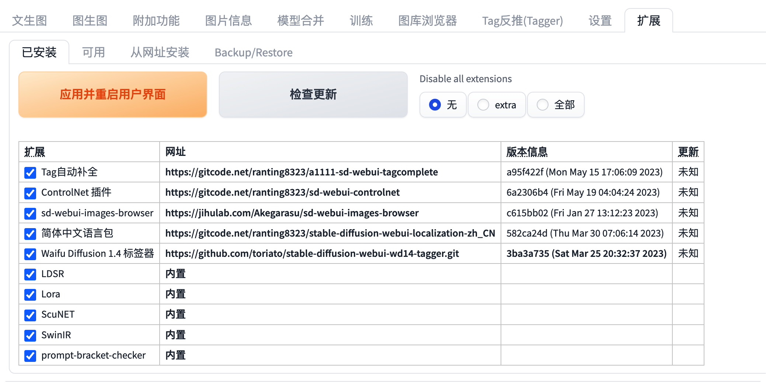
Task: Toggle the Lora extension checkbox
Action: 30,294
